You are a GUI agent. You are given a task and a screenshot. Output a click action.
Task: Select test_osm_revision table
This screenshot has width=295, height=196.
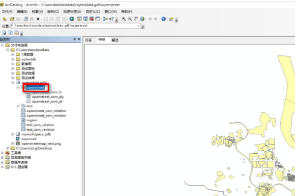(x=41, y=129)
